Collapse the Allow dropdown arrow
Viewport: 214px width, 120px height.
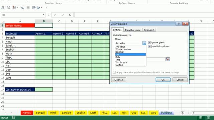point(144,43)
